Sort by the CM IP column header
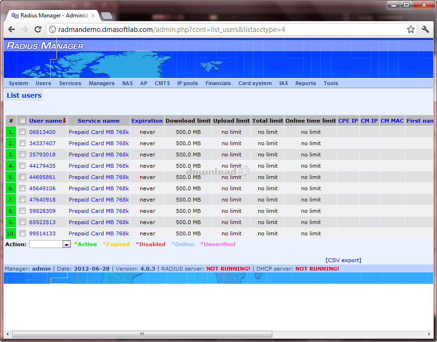437x342 pixels. [369, 121]
